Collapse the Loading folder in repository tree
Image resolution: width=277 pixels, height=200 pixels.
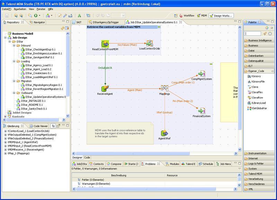click(14, 61)
